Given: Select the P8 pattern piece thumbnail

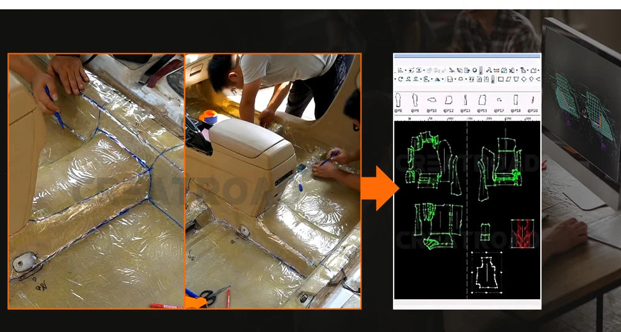Looking at the screenshot, I should pos(399,101).
